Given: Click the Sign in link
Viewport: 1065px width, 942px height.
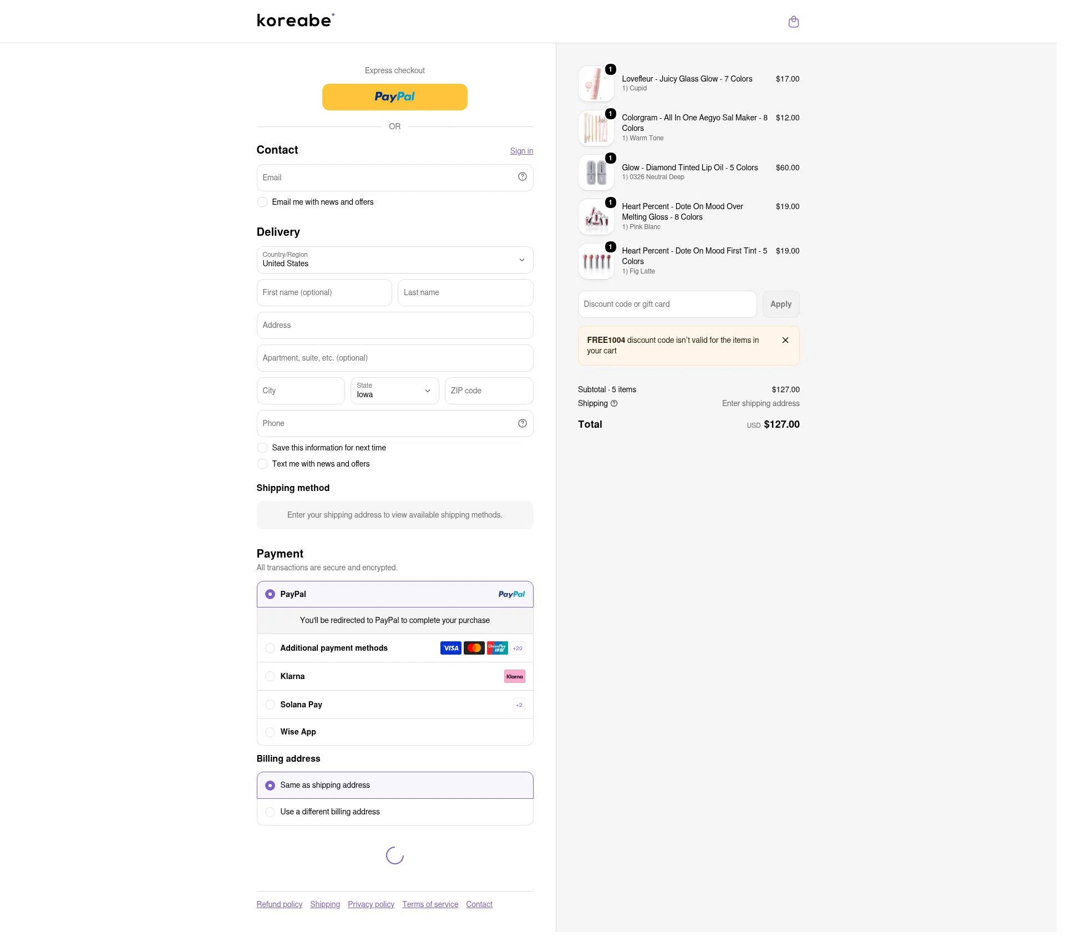Looking at the screenshot, I should pos(521,151).
